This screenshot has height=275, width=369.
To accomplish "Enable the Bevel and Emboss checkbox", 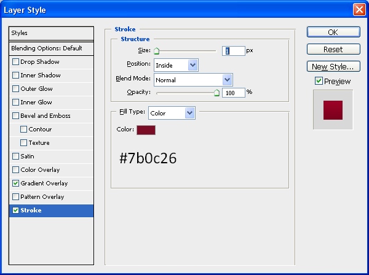I will tap(15, 116).
